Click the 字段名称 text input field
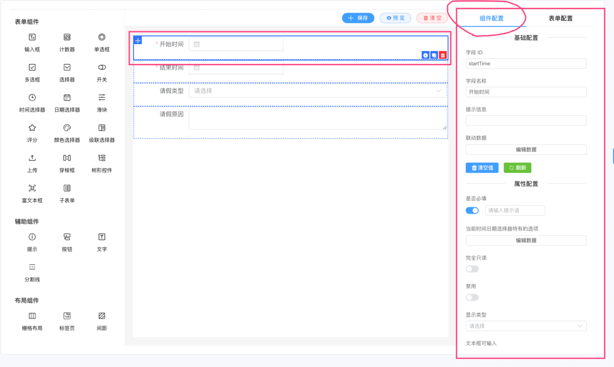The image size is (614, 367). point(525,92)
